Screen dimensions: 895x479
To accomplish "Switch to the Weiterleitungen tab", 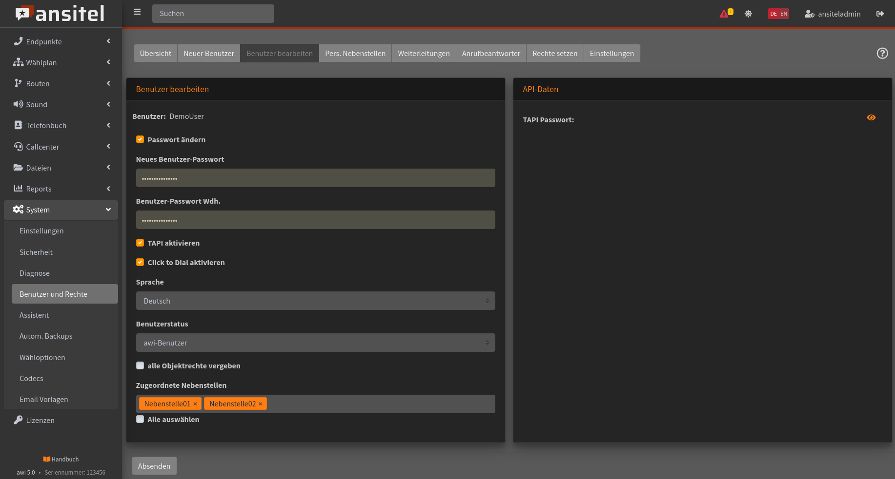I will [424, 54].
